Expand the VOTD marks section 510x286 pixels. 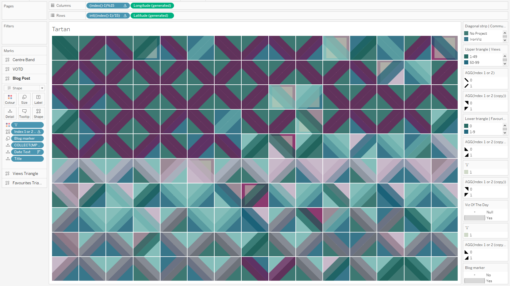tap(24, 69)
